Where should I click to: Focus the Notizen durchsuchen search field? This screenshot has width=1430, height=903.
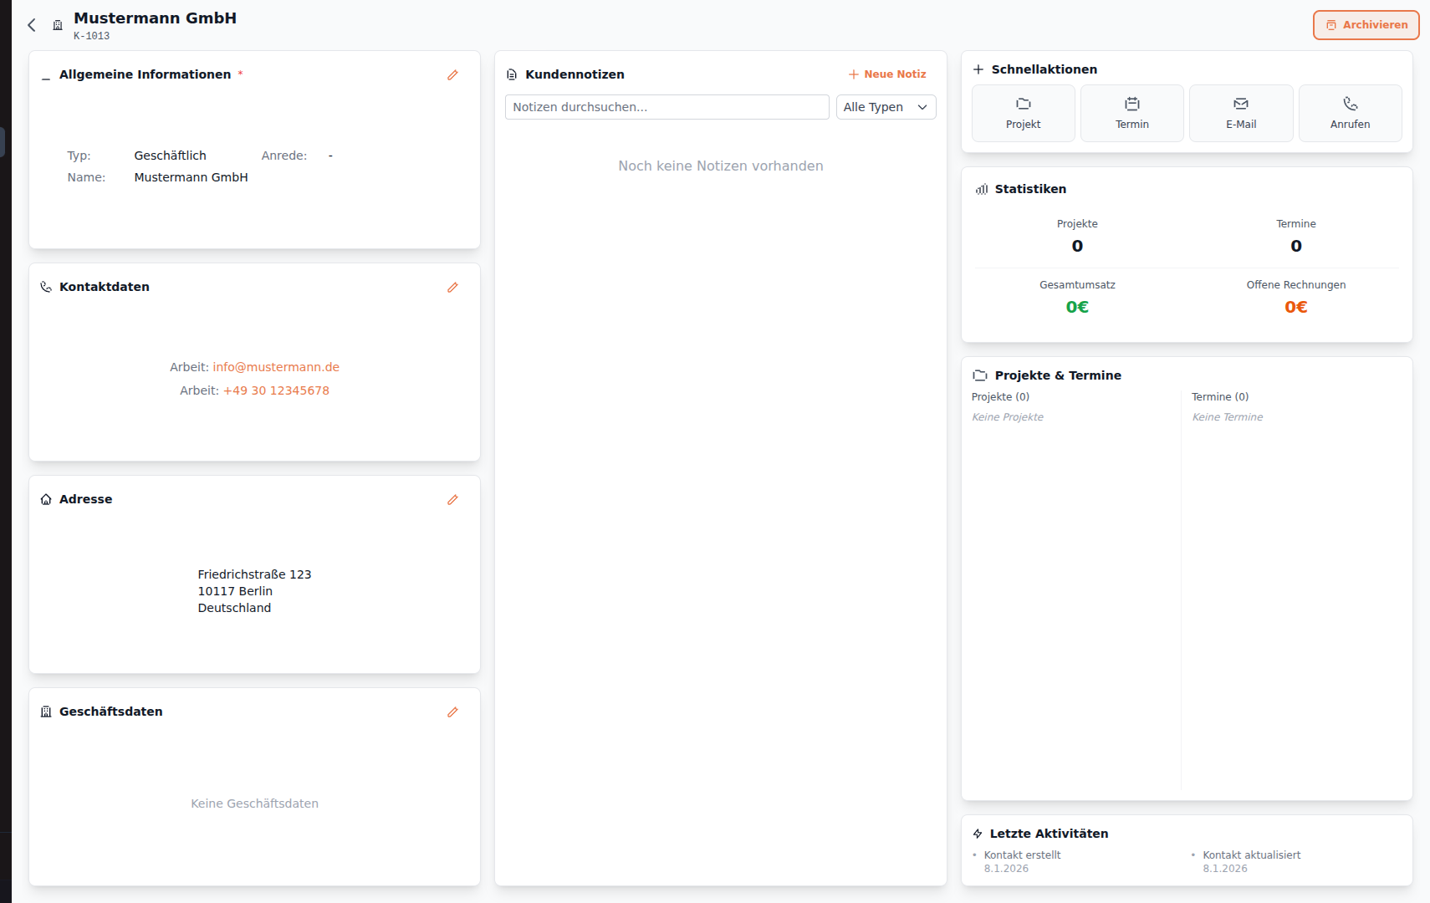pyautogui.click(x=666, y=107)
